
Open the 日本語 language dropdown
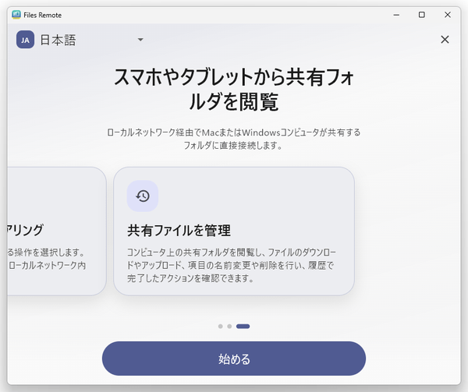click(80, 40)
